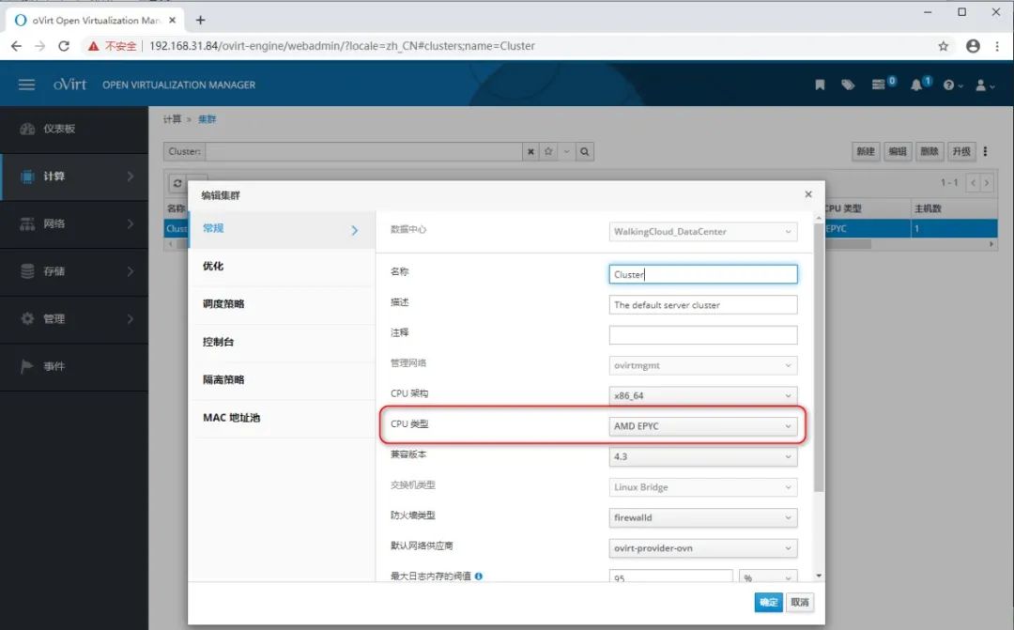This screenshot has height=630, width=1014.
Task: Click the bookmarks flag icon in header
Action: tap(820, 85)
